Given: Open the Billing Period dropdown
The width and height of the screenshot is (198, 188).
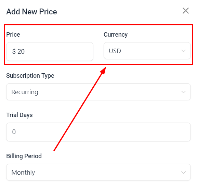Looking at the screenshot, I should [x=98, y=172].
